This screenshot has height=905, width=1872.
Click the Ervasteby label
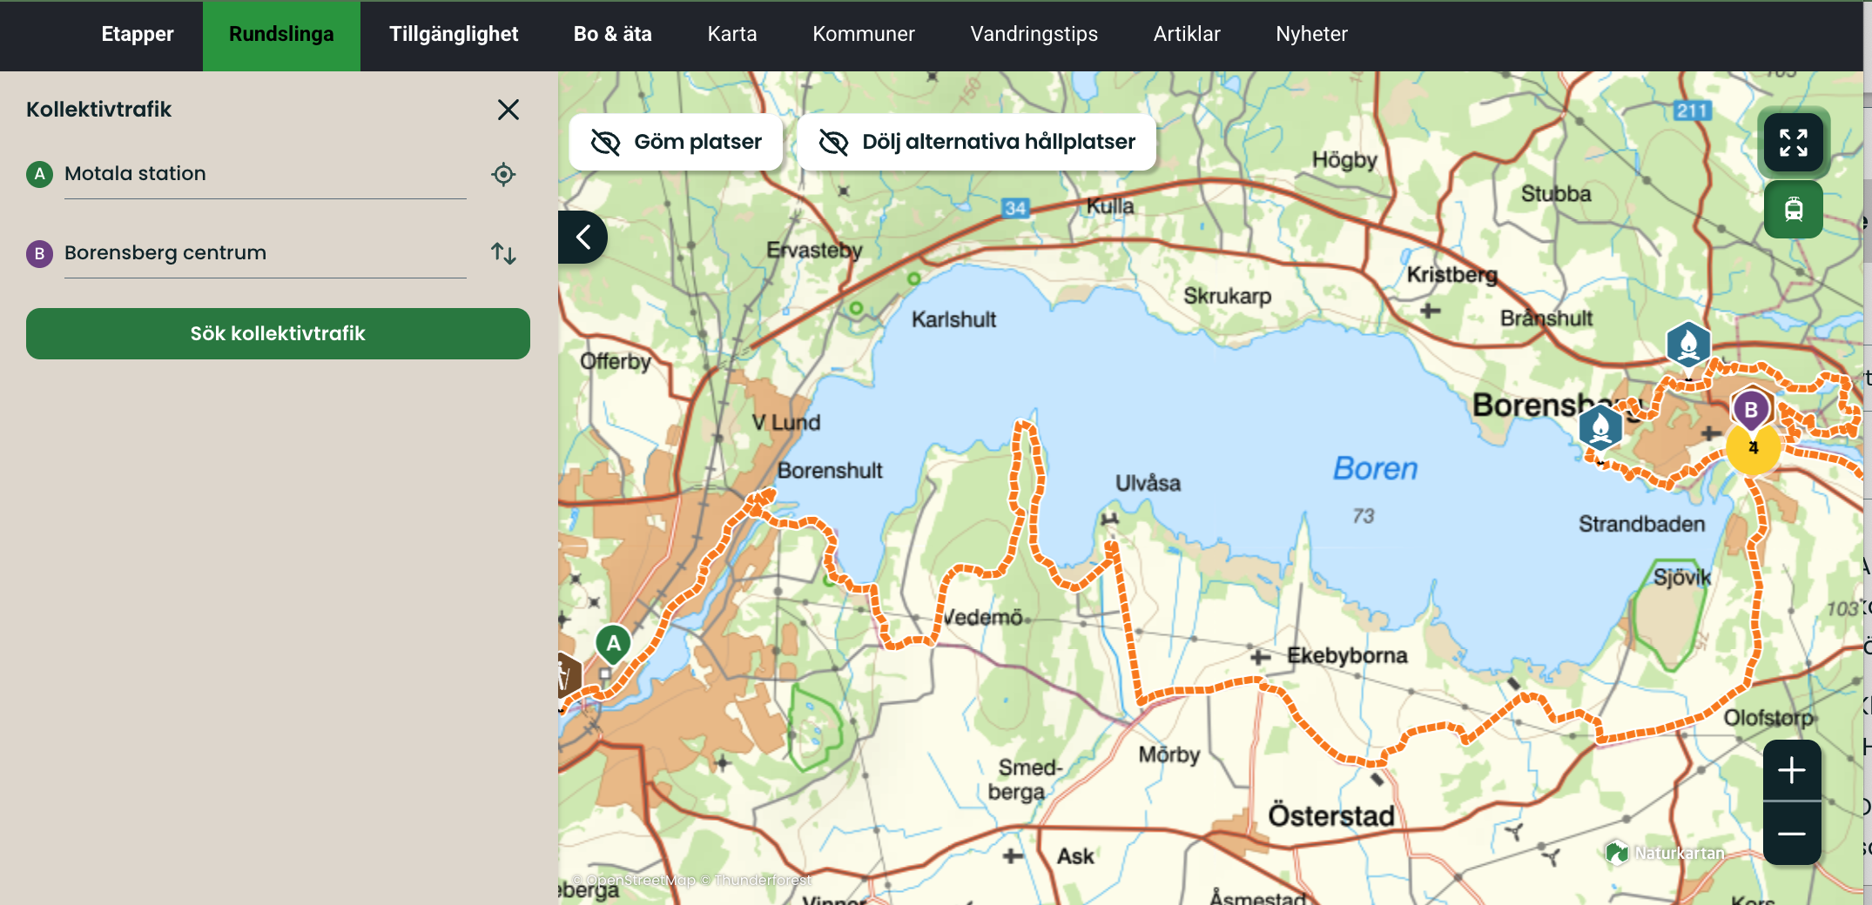814,251
